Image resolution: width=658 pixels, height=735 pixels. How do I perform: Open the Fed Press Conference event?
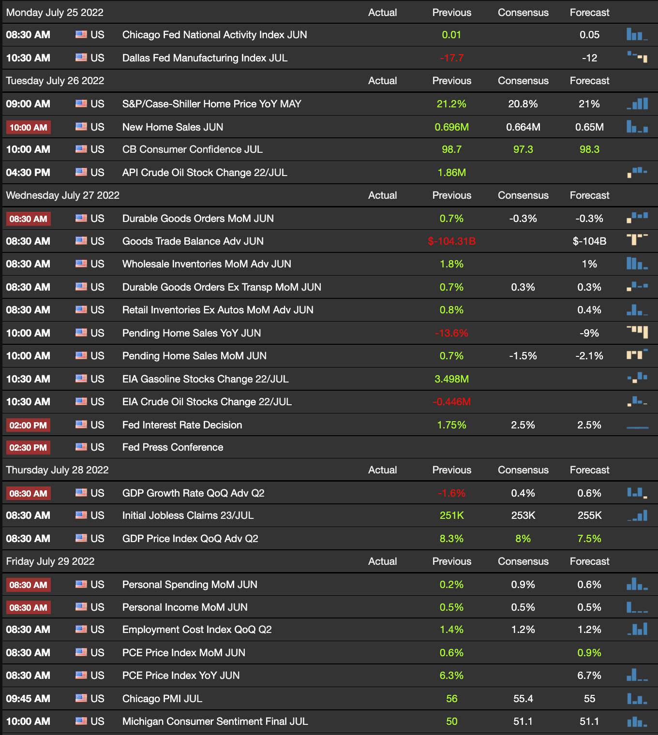coord(173,447)
